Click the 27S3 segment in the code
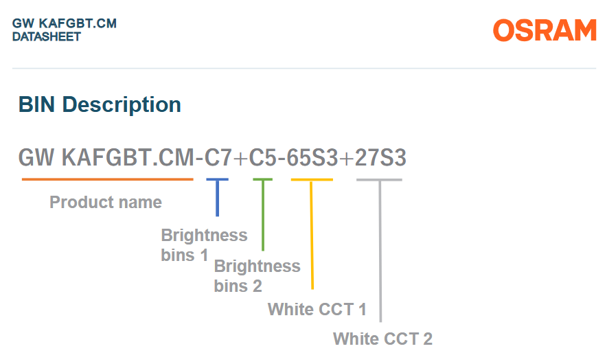607x364 pixels. [380, 157]
